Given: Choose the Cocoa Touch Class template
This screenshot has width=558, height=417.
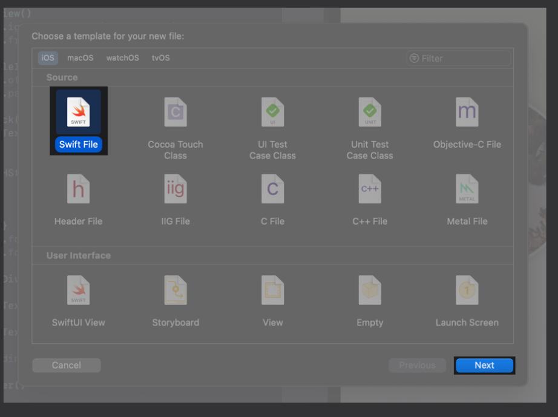Looking at the screenshot, I should point(176,128).
